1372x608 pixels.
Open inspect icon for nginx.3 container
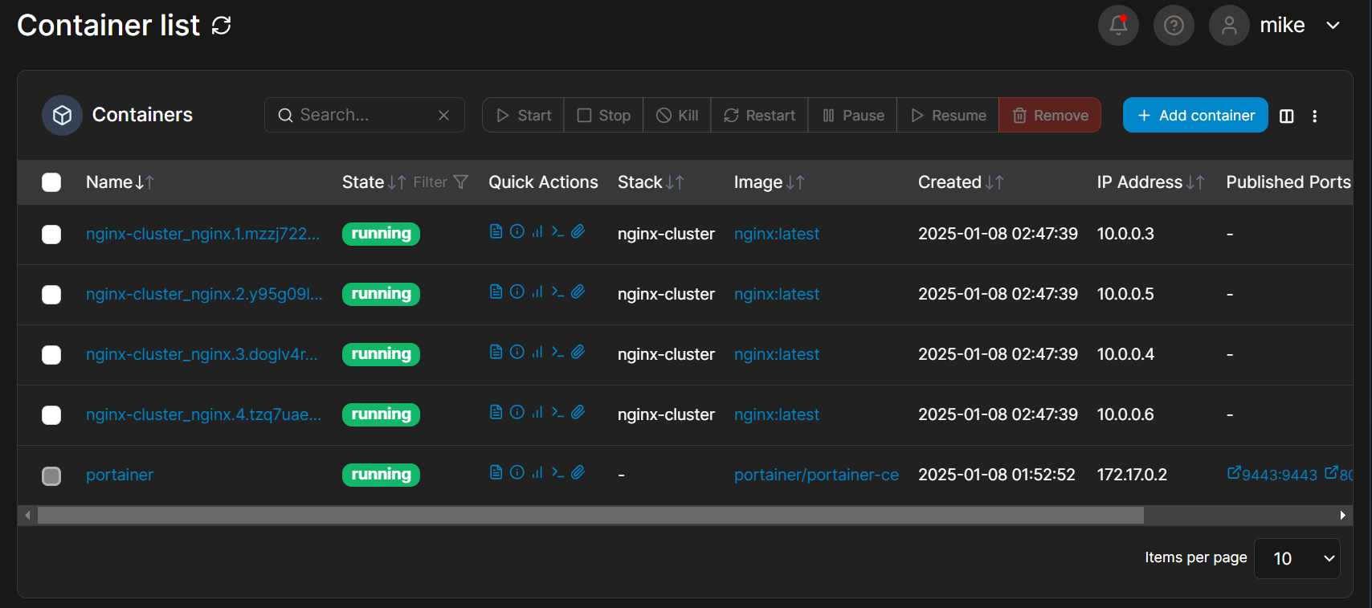tap(517, 352)
